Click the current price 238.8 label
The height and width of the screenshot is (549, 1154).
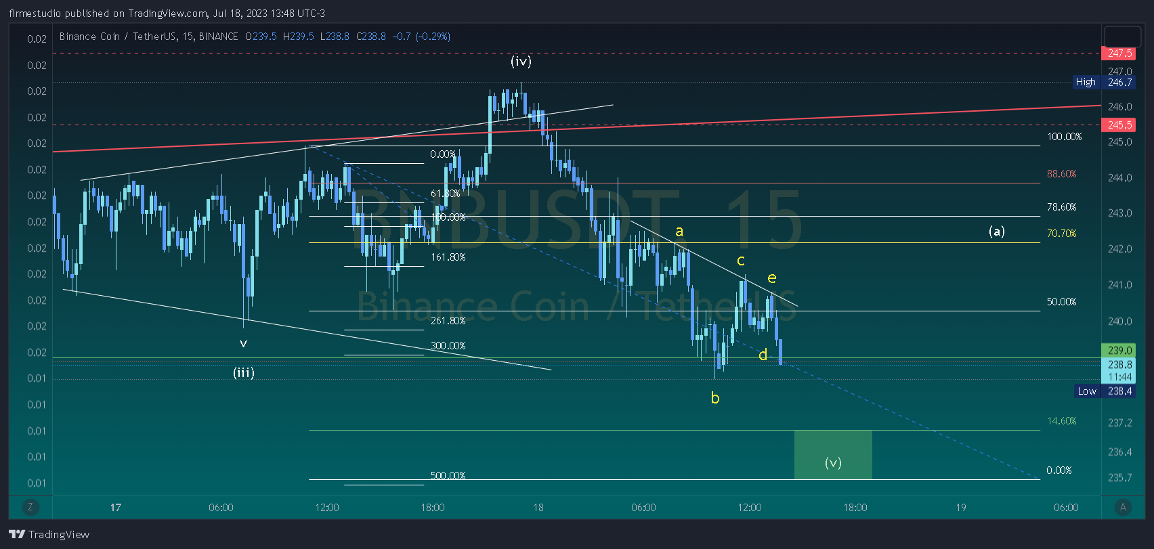(1119, 364)
